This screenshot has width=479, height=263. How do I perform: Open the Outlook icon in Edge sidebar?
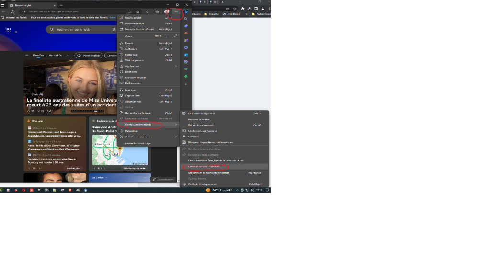pos(186,55)
